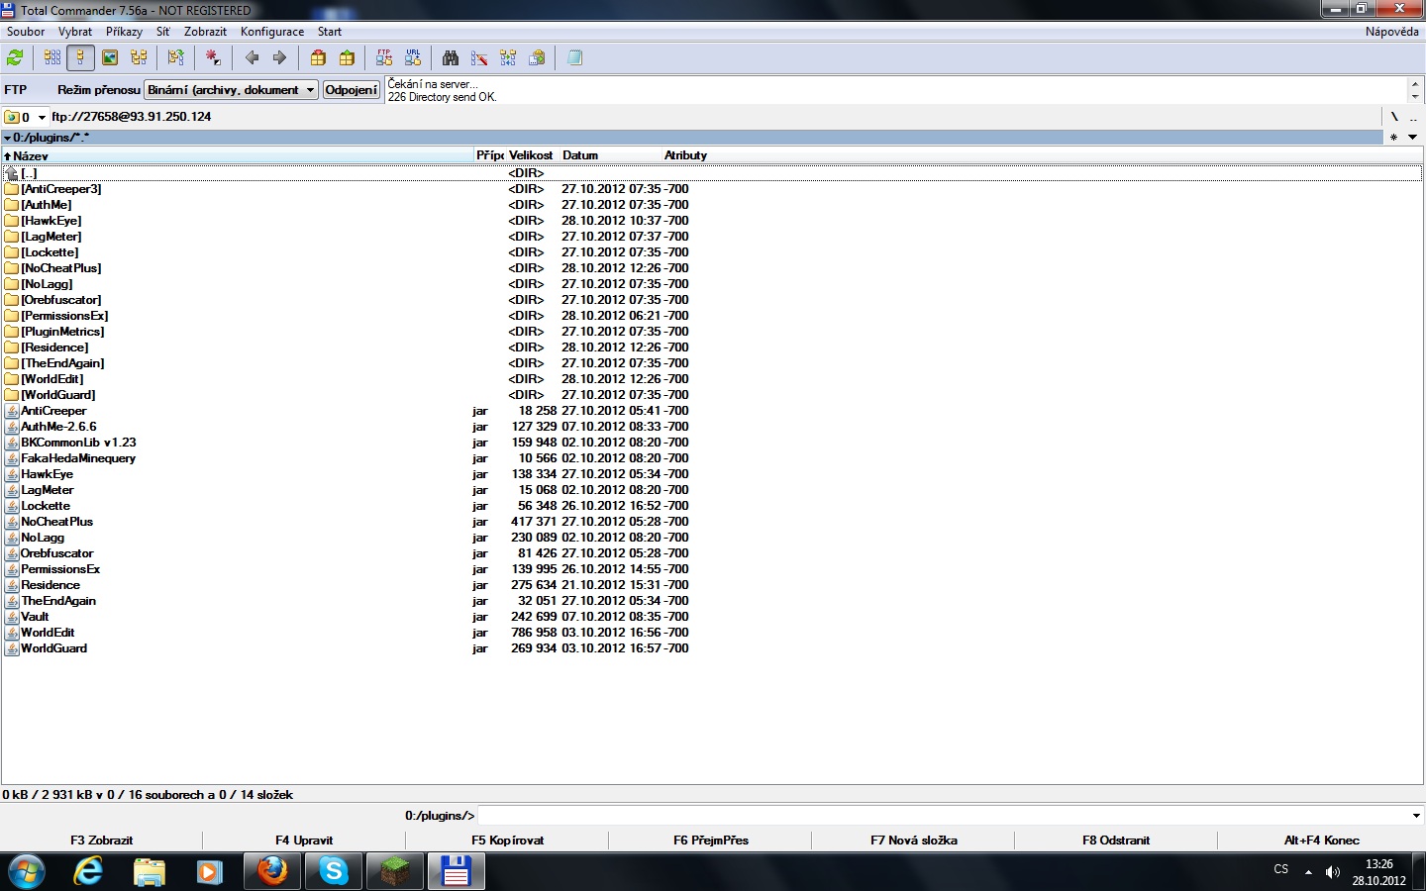Open the FTP connect icon
The image size is (1426, 891).
pos(384,58)
